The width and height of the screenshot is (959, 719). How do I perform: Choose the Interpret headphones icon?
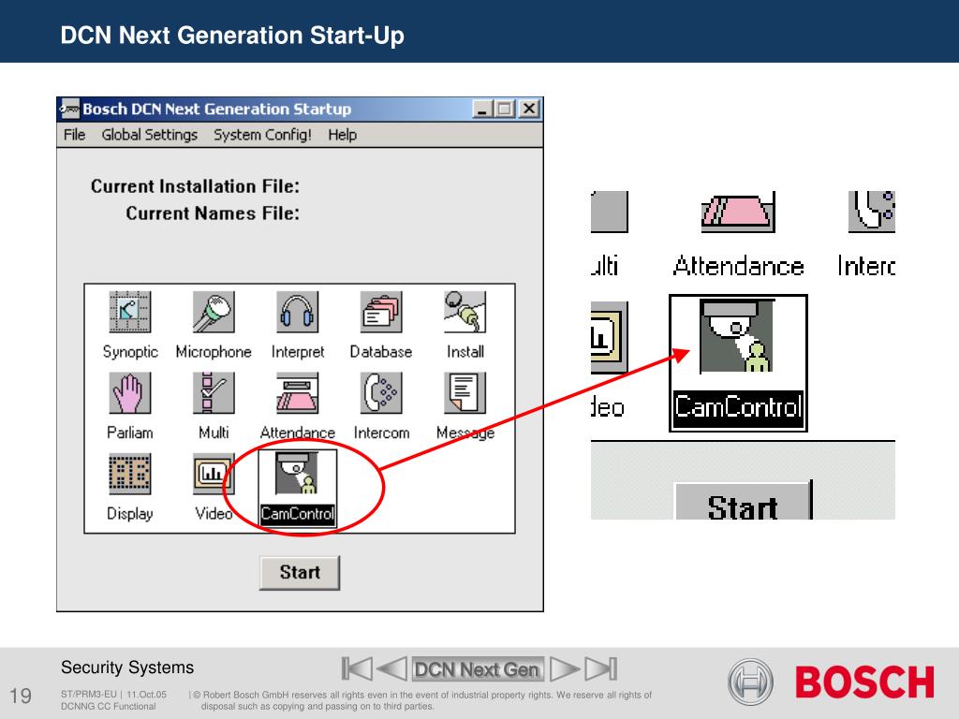pos(297,312)
